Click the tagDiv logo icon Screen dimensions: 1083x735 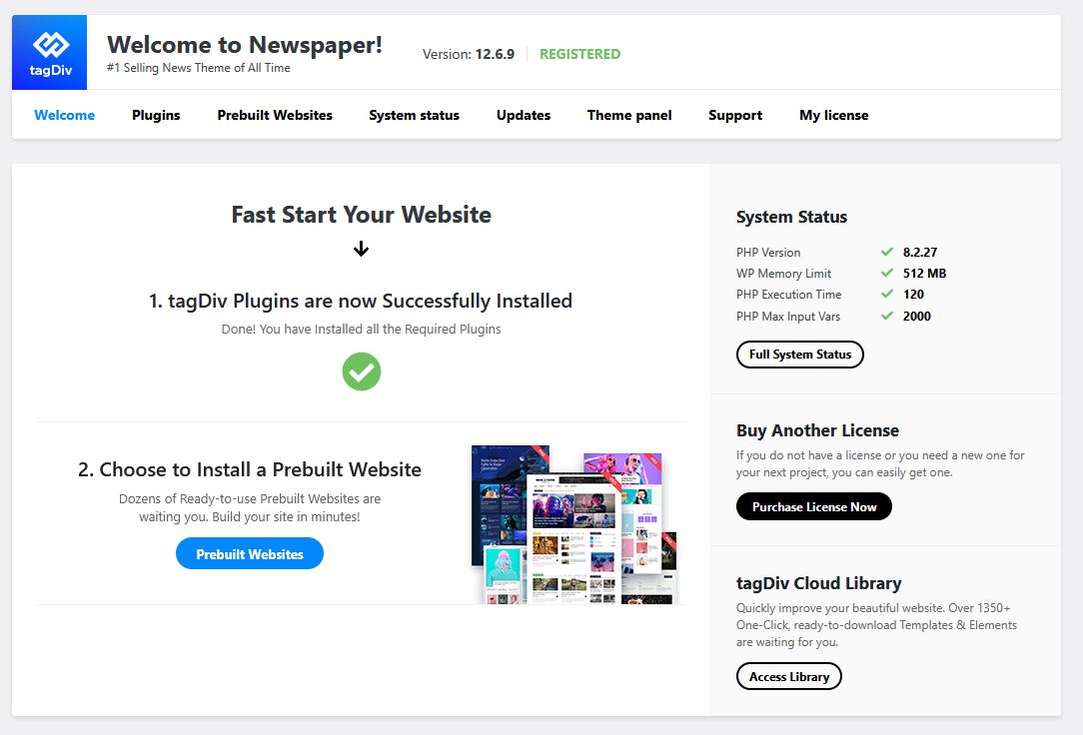coord(50,53)
